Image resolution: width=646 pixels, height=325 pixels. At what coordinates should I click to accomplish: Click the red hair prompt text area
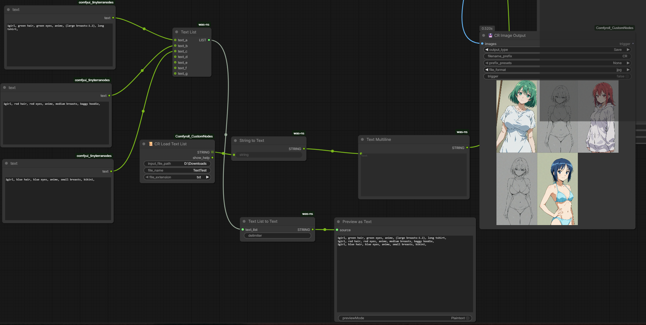coord(56,123)
